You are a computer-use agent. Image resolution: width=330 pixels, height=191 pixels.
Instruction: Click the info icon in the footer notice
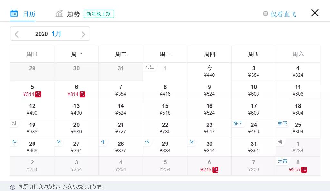[x=13, y=187]
